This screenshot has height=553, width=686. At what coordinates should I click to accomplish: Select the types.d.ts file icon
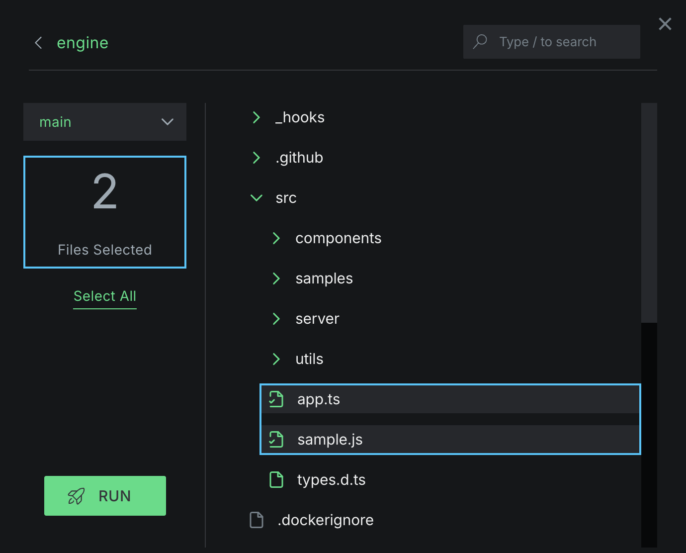[276, 480]
